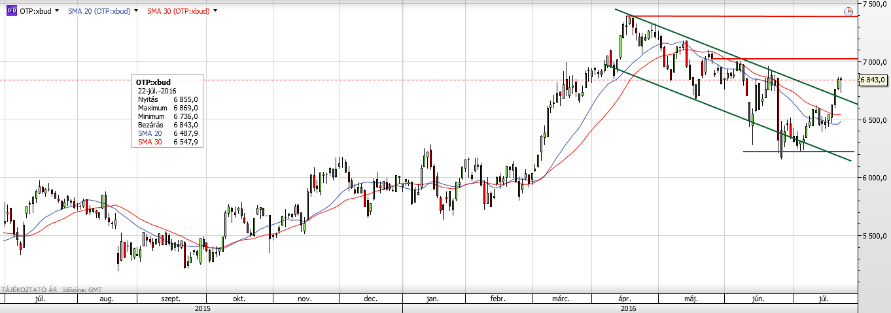The image size is (891, 313).
Task: Click the szept. month on time axis
Action: [x=171, y=299]
